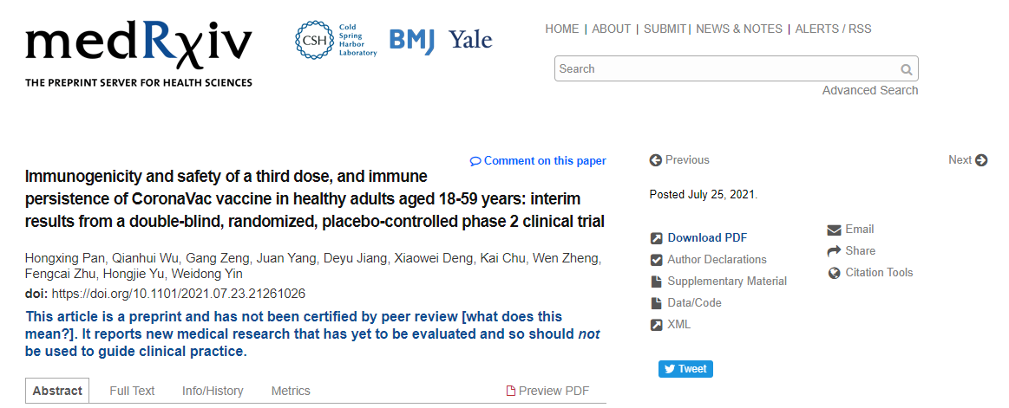Image resolution: width=1009 pixels, height=408 pixels.
Task: Click the Preview PDF document icon
Action: click(x=511, y=392)
